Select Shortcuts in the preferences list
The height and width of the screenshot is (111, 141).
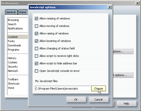[14, 84]
